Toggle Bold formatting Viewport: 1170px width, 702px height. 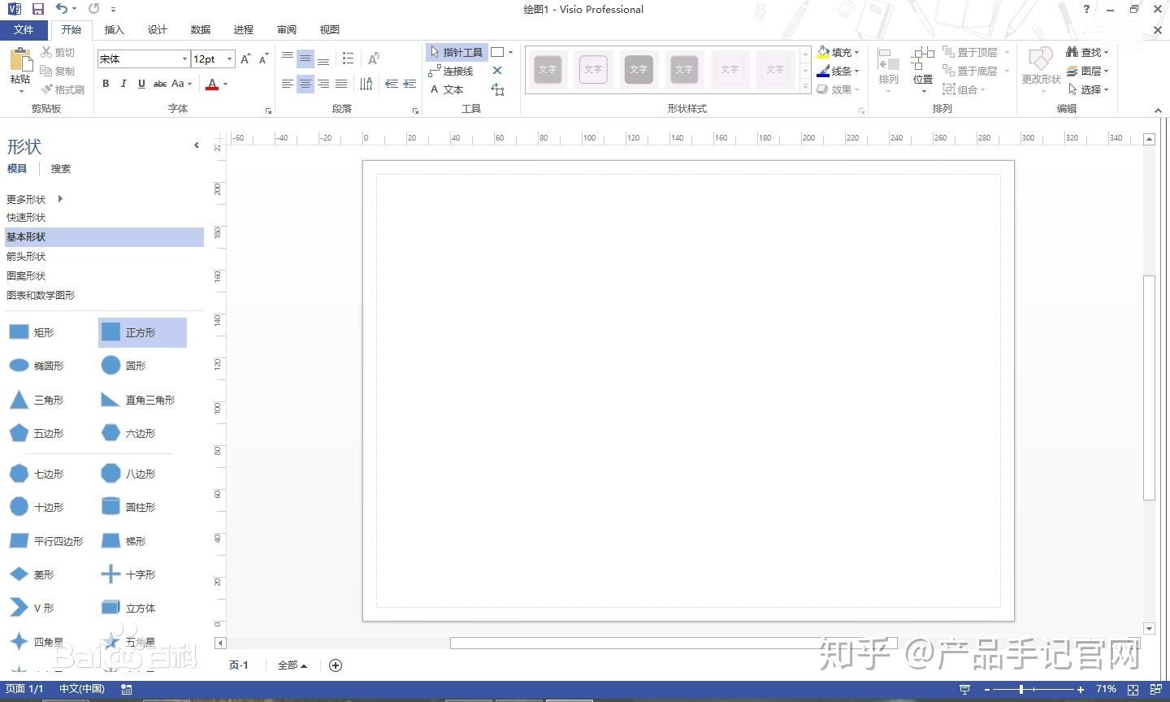(106, 84)
